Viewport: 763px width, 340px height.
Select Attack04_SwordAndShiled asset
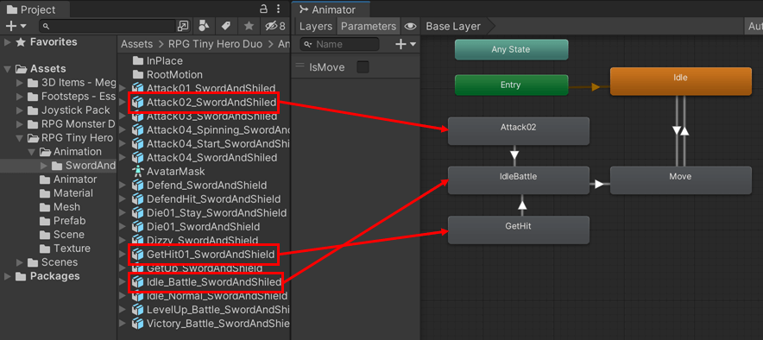point(205,158)
